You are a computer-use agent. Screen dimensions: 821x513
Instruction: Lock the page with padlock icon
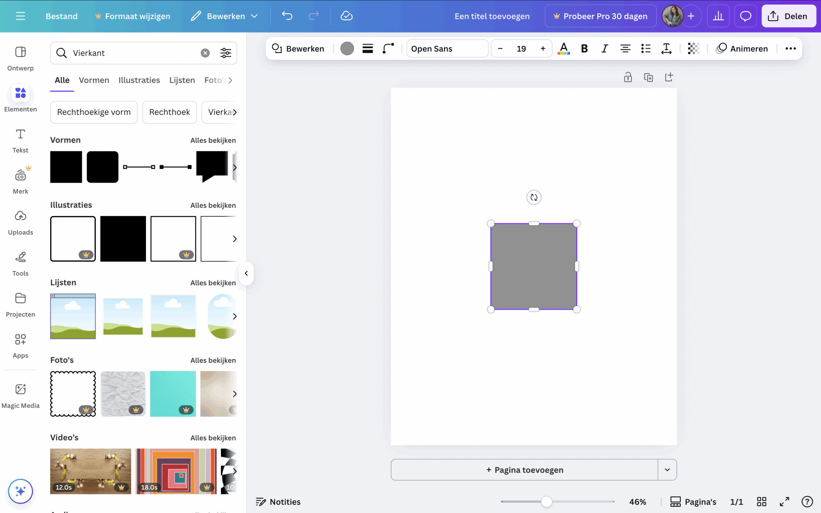628,77
